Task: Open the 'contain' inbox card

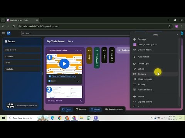Action: 22,56
